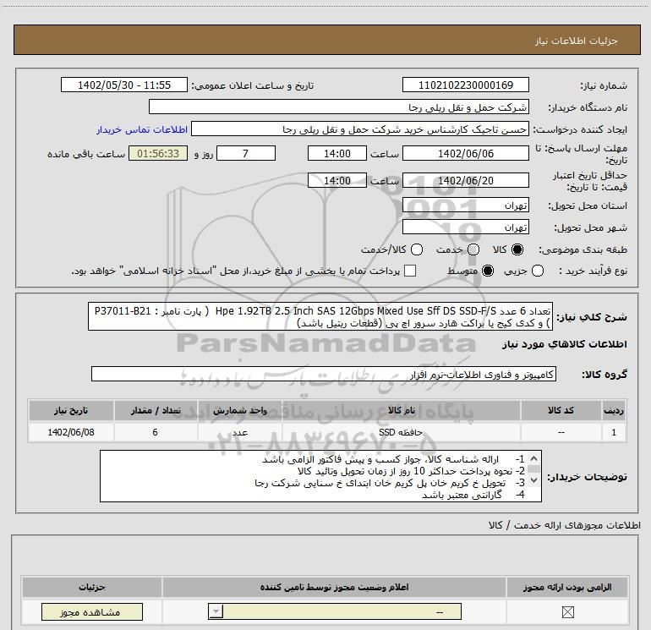Click the تاریخ نیاز column header
Image resolution: width=651 pixels, height=630 pixels.
71,410
